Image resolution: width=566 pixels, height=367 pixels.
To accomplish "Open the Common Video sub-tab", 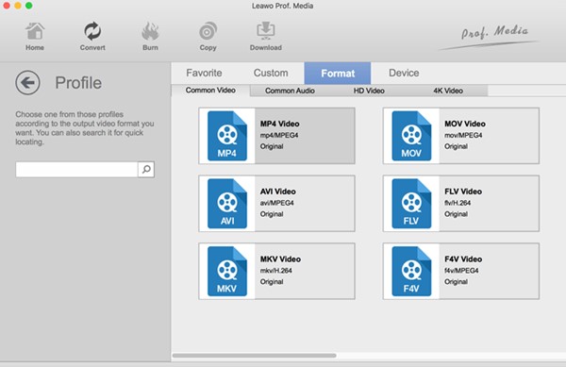I will [x=210, y=91].
